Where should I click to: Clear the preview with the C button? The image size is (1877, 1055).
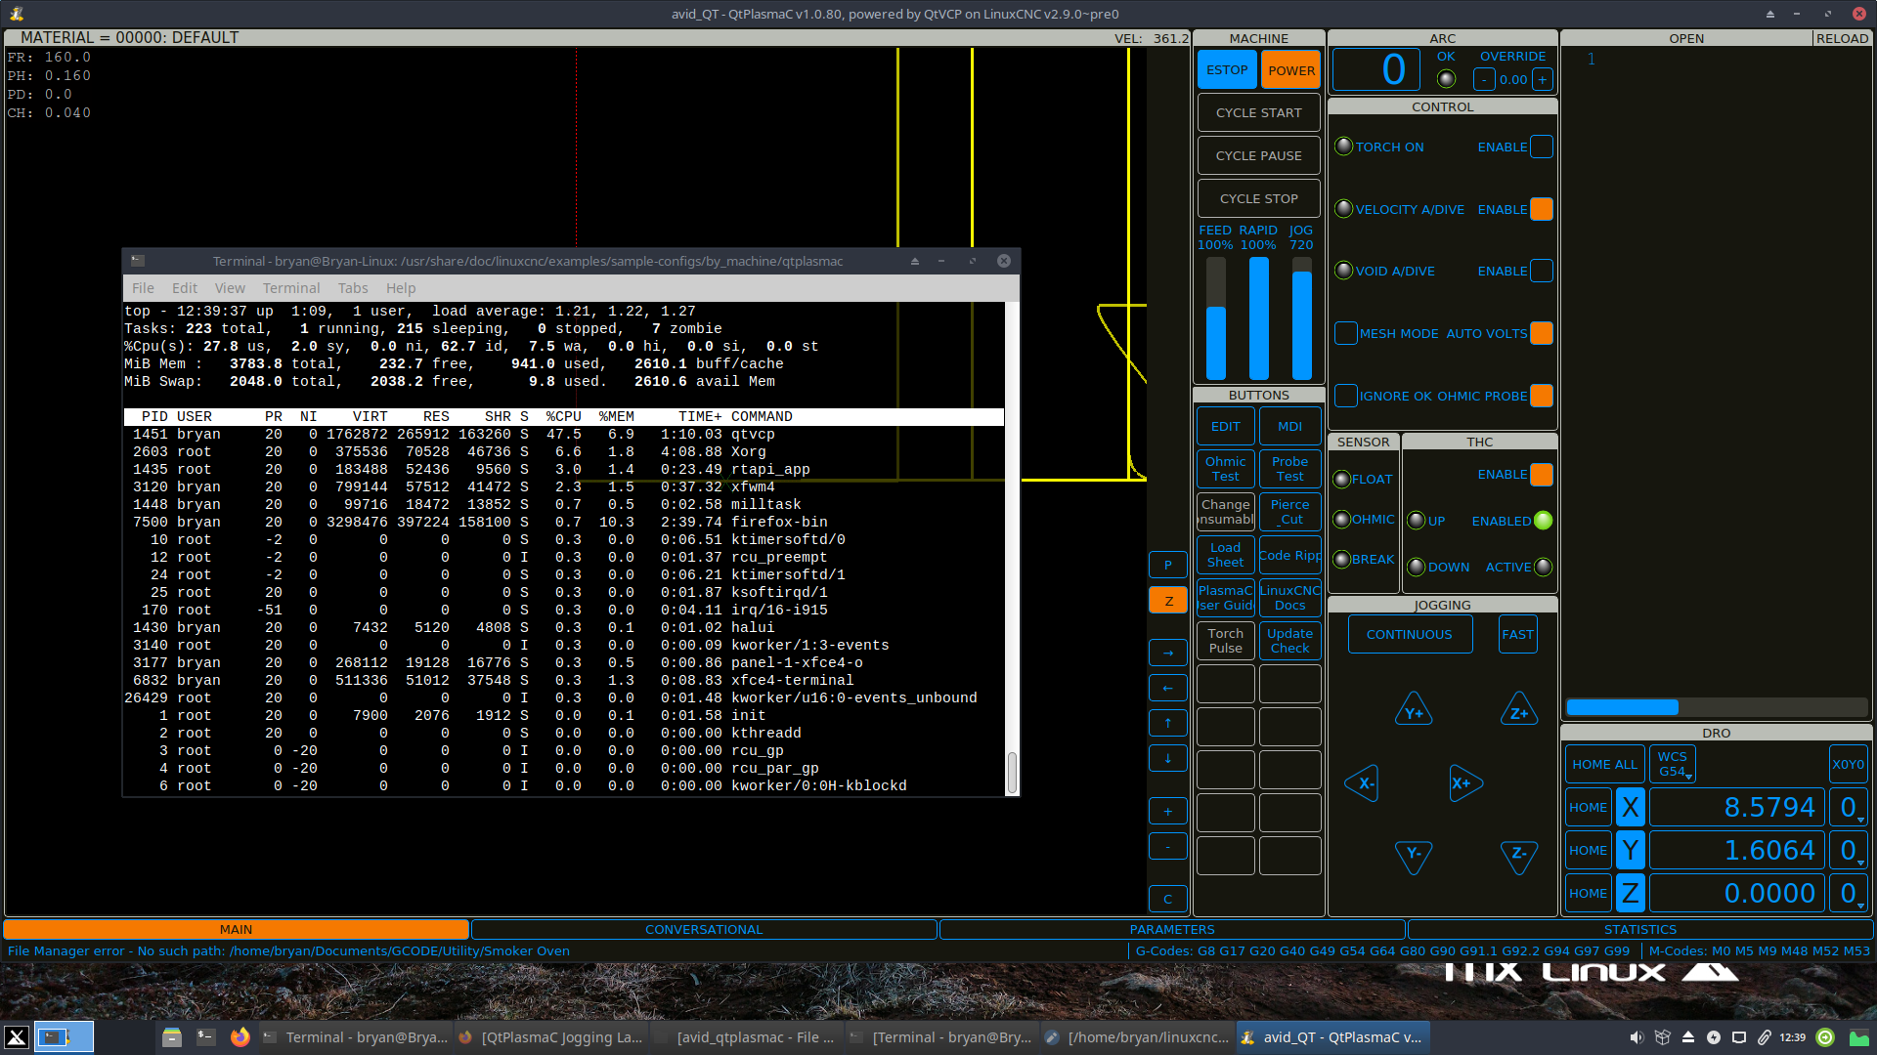[x=1167, y=899]
